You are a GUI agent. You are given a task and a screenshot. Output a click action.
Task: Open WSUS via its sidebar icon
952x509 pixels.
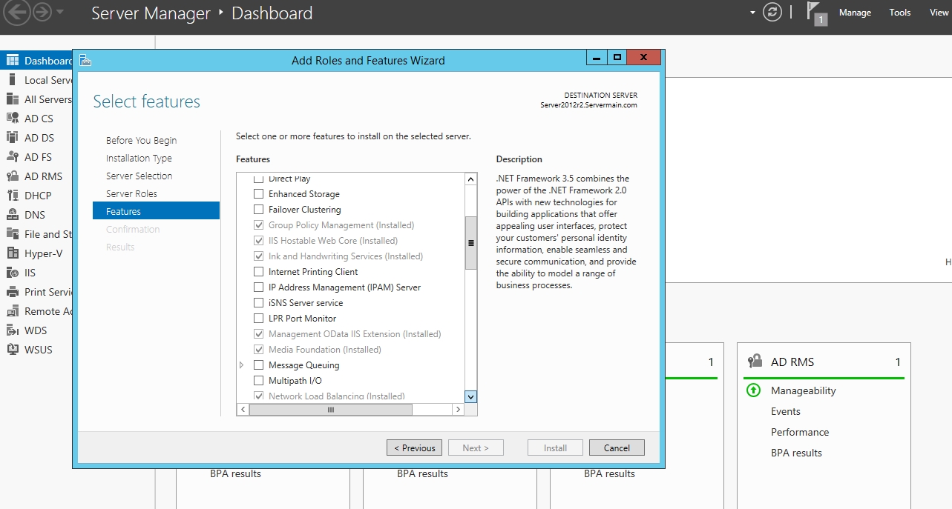coord(12,350)
